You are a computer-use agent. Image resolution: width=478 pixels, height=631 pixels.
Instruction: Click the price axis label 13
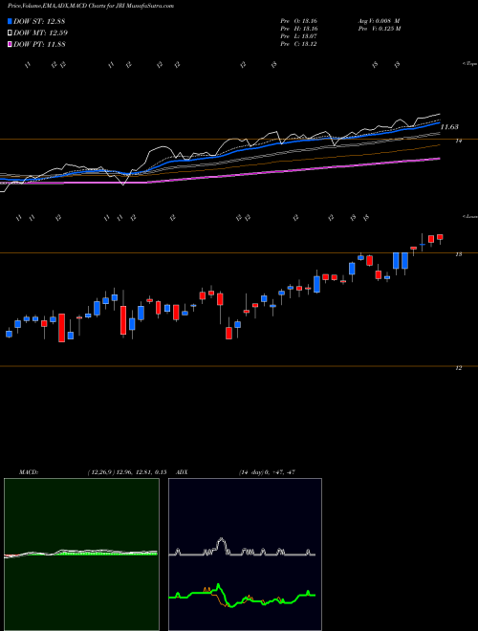pyautogui.click(x=459, y=254)
